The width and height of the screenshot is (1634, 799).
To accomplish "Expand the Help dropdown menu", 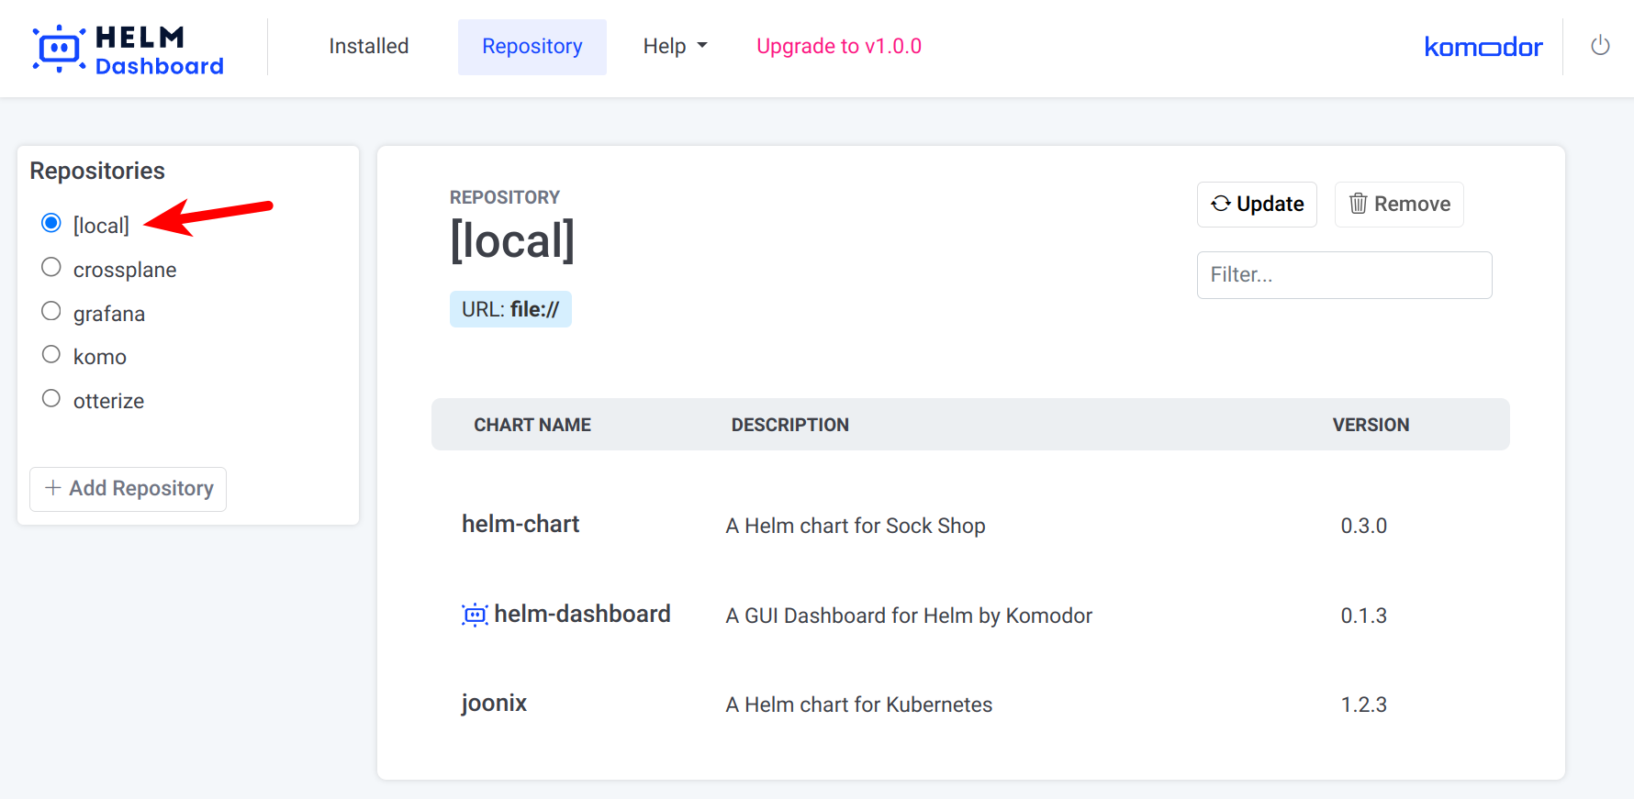I will [675, 46].
